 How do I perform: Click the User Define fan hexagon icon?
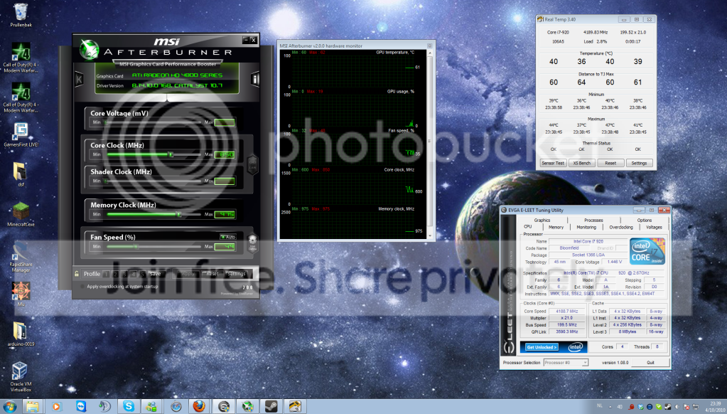point(252,243)
